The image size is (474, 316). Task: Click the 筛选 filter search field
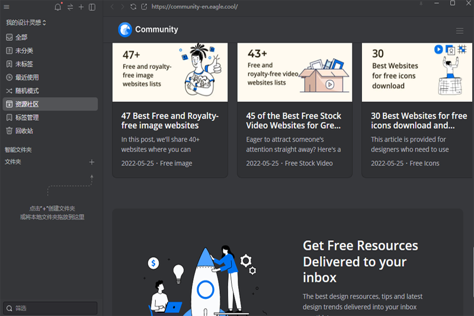[x=50, y=308]
